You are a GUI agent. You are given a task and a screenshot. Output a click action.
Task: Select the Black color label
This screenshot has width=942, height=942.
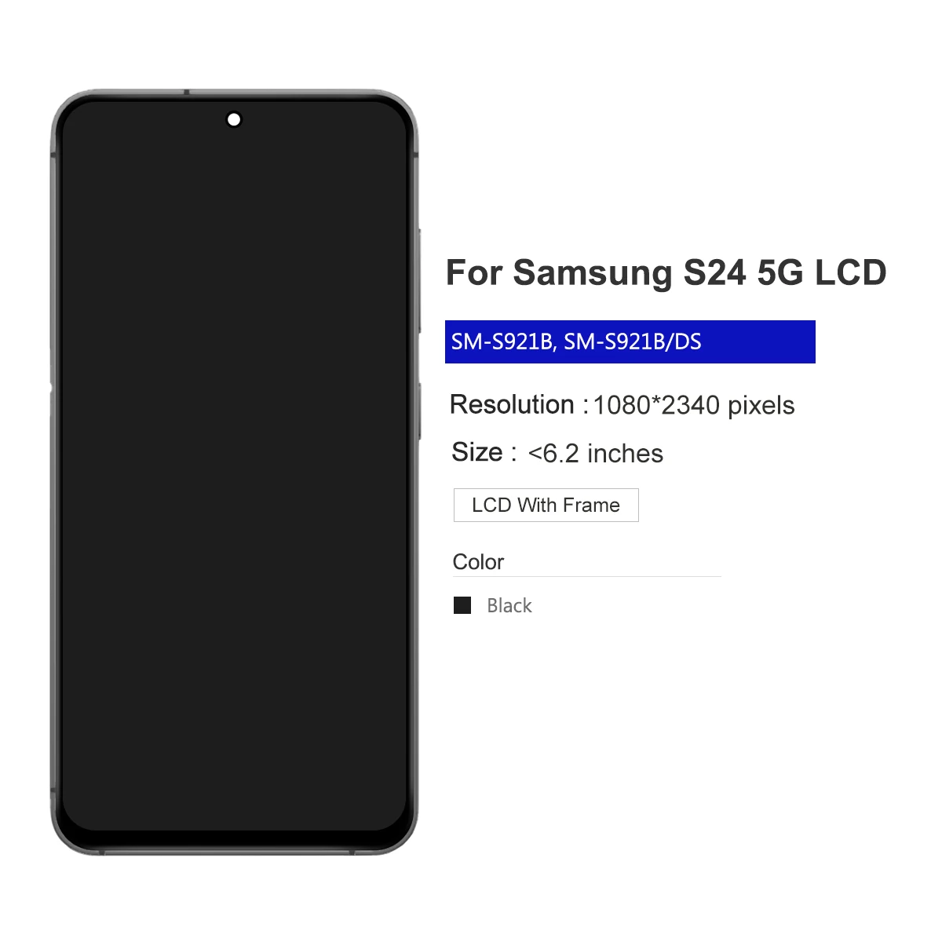tap(509, 605)
